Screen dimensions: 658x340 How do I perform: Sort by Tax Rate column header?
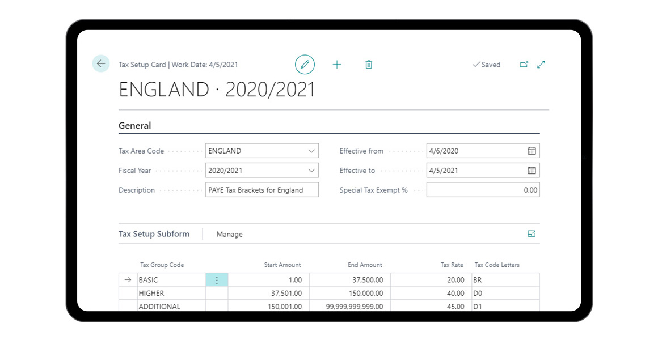coord(452,265)
